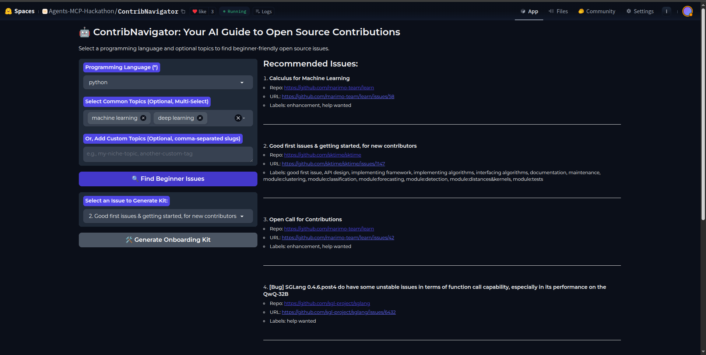Click the deep learning tag text

[176, 118]
